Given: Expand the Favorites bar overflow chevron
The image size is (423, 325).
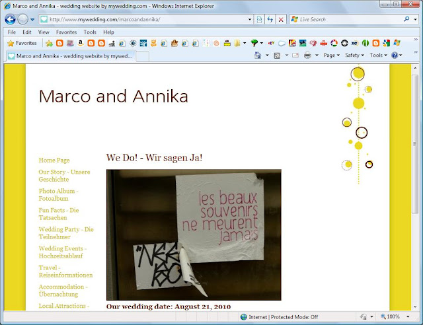Looking at the screenshot, I should pos(416,40).
